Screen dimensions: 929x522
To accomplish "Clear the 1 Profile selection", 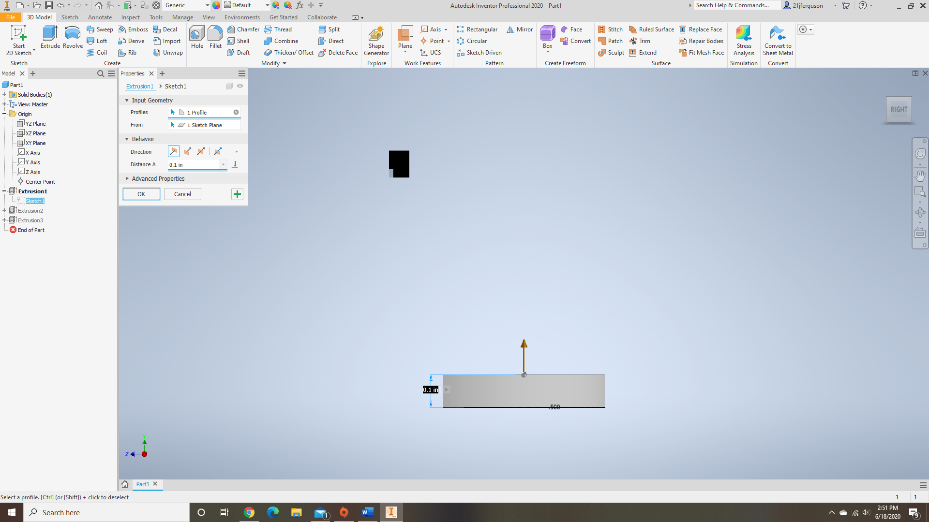I will 236,112.
